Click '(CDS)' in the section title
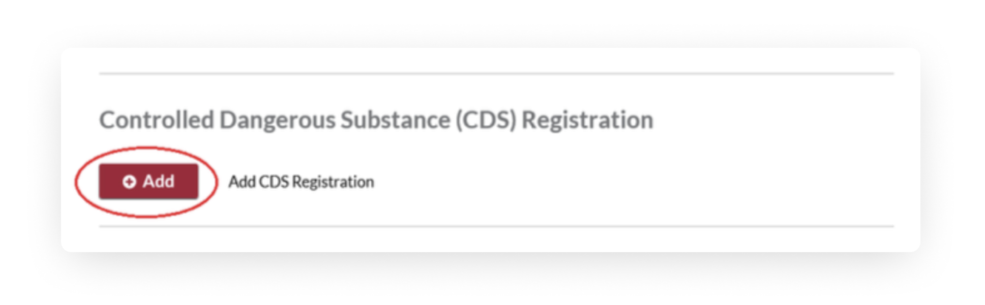 tap(486, 120)
